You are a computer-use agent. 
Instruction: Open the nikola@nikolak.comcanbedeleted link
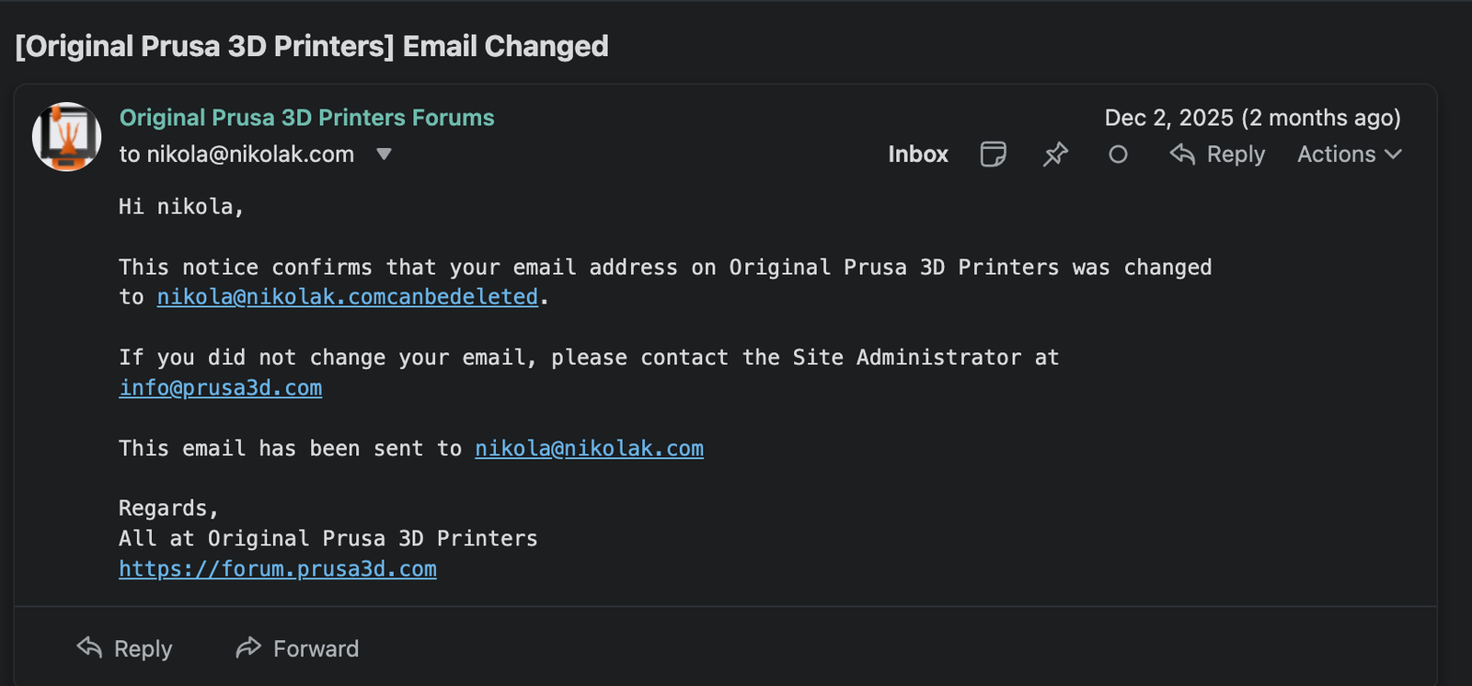(347, 297)
